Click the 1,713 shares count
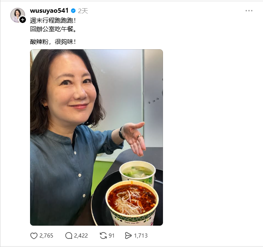This screenshot has height=247, width=263. point(141,236)
